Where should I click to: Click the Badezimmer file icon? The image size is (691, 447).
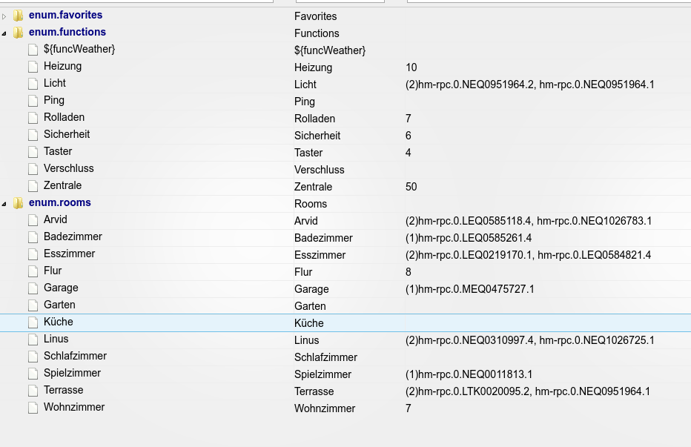(33, 237)
